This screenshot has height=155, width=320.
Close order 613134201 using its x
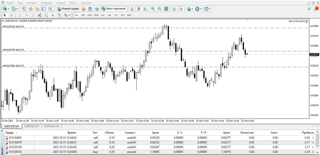tap(313, 138)
